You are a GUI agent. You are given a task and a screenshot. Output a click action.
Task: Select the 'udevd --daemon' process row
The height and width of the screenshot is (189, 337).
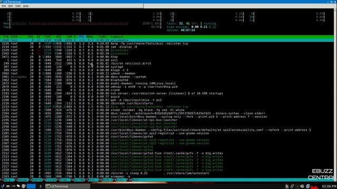[x=167, y=73]
